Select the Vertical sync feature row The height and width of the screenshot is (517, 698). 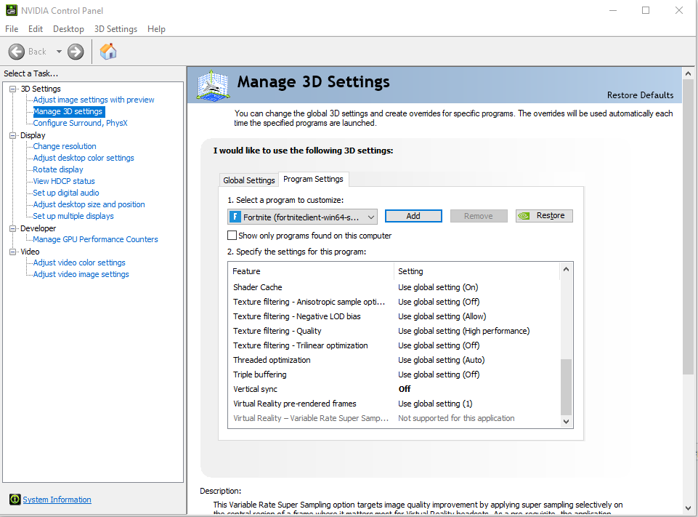pyautogui.click(x=394, y=389)
